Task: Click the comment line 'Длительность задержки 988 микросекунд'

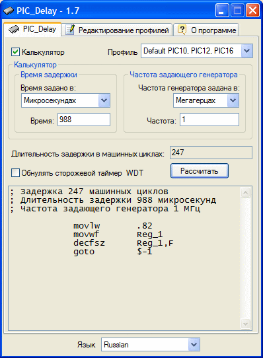Action: click(x=113, y=200)
